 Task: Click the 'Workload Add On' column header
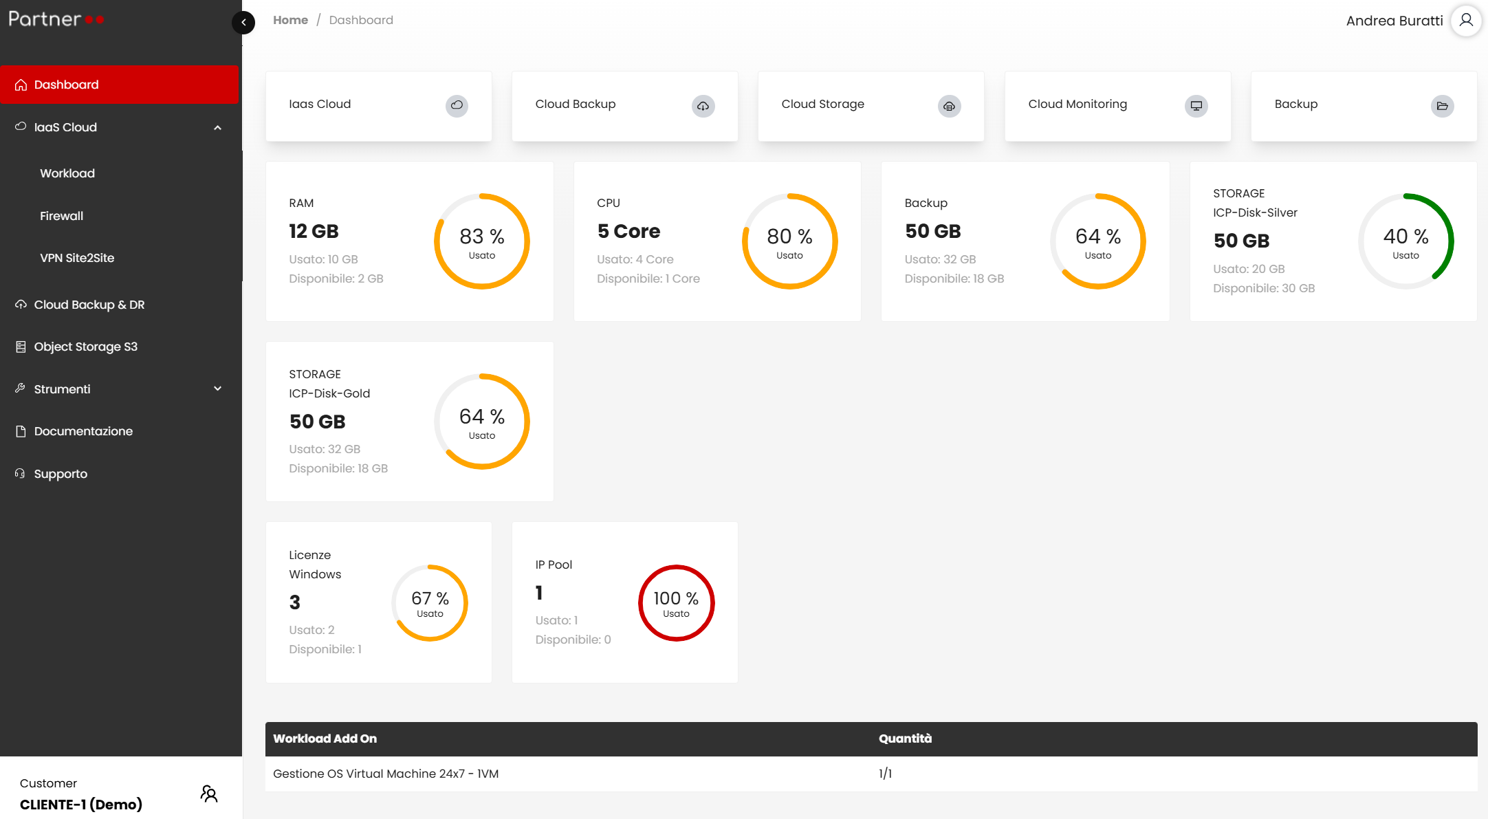click(325, 739)
